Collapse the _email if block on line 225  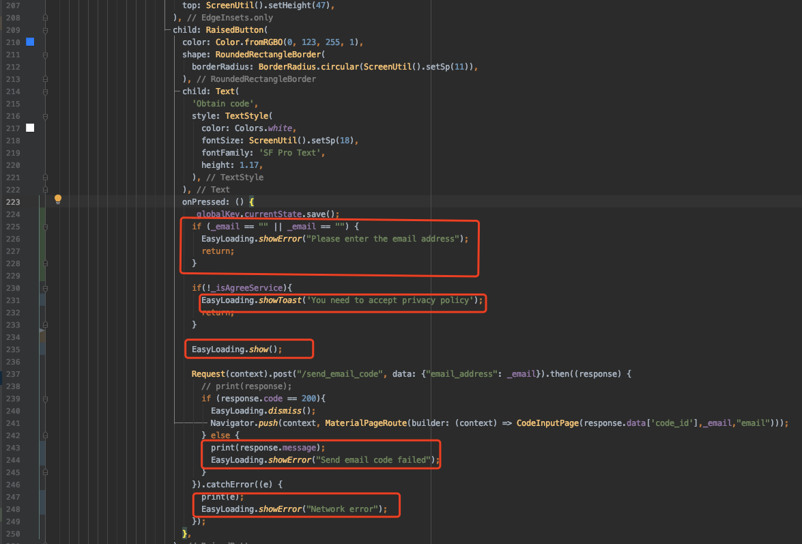[45, 227]
